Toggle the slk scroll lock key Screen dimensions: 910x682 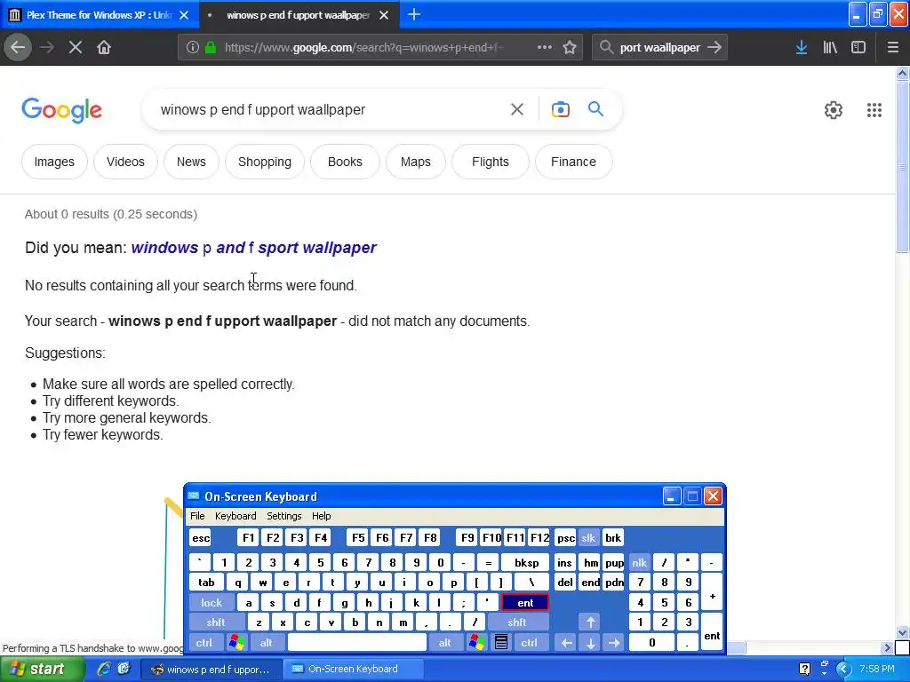tap(588, 537)
